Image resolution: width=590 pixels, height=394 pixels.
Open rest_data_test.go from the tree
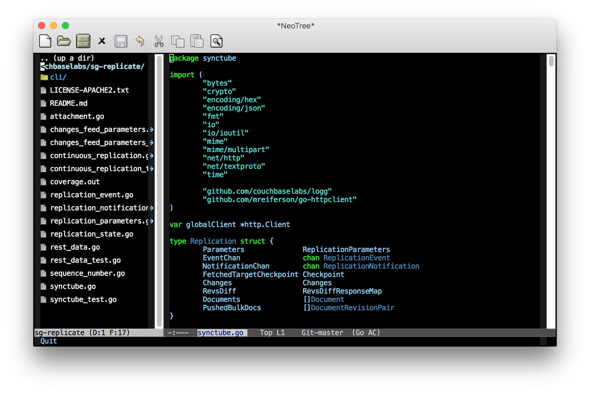click(x=85, y=260)
